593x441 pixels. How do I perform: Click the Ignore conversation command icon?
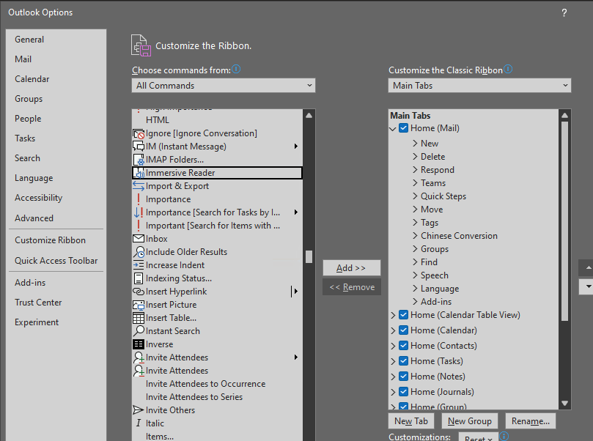point(139,133)
